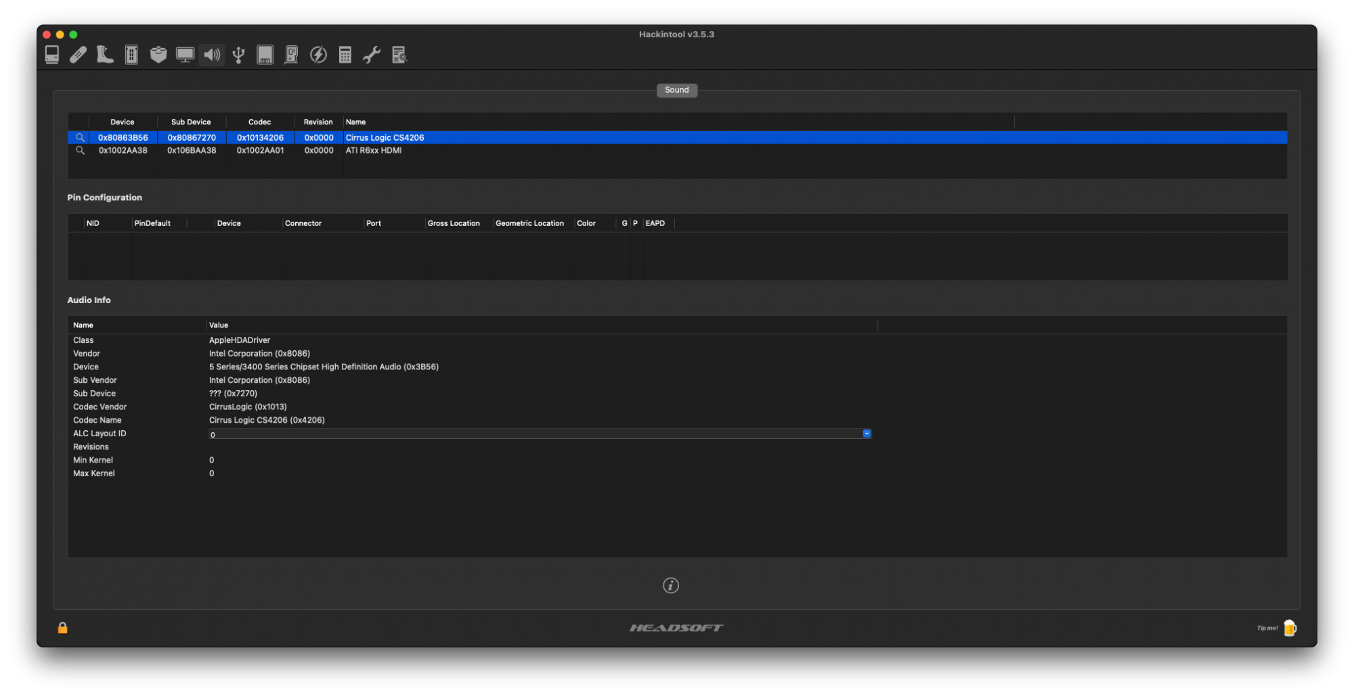Screen dimensions: 1354x696
Task: Click the CirrusLogic (0x1013) value
Action: [x=248, y=407]
